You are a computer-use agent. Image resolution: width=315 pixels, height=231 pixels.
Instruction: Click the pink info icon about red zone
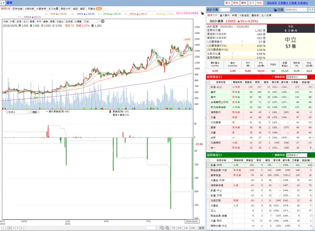(178, 13)
